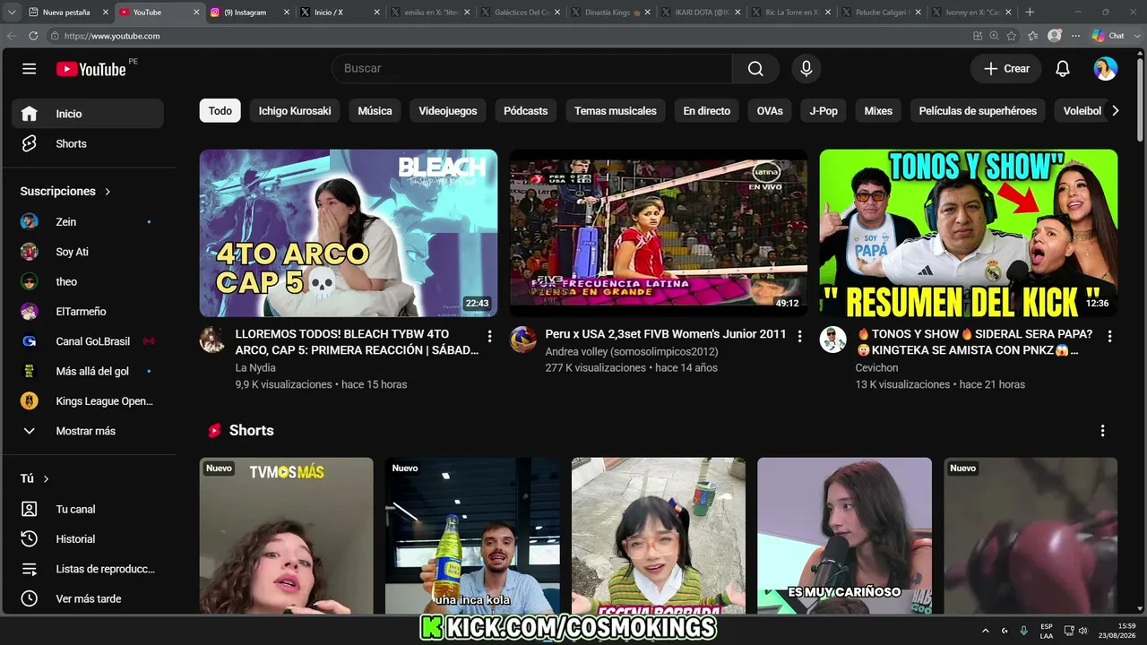Screen dimensions: 1147x645
Task: Select the Shorts sidebar icon
Action: pyautogui.click(x=30, y=143)
